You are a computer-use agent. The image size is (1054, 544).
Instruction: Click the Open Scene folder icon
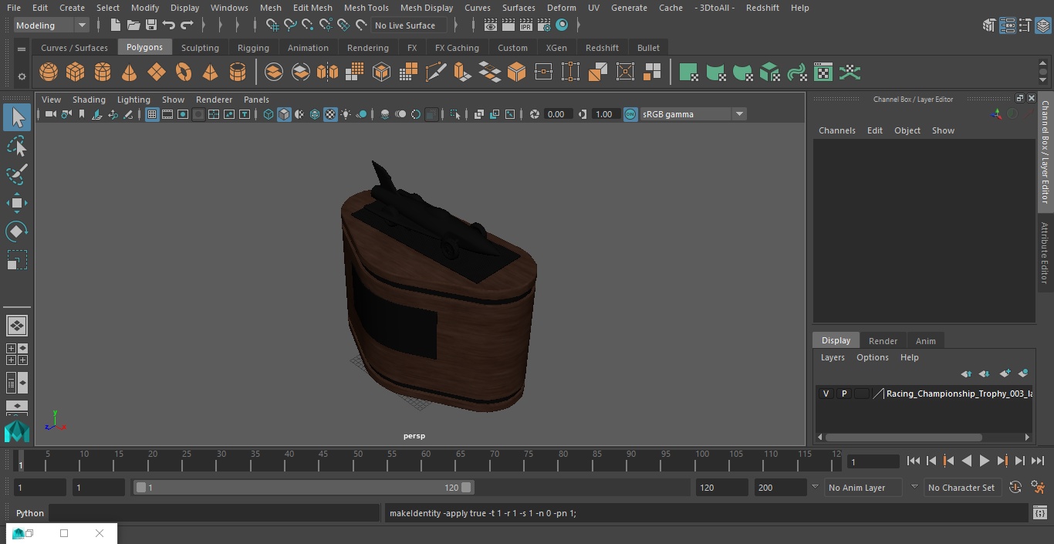133,25
